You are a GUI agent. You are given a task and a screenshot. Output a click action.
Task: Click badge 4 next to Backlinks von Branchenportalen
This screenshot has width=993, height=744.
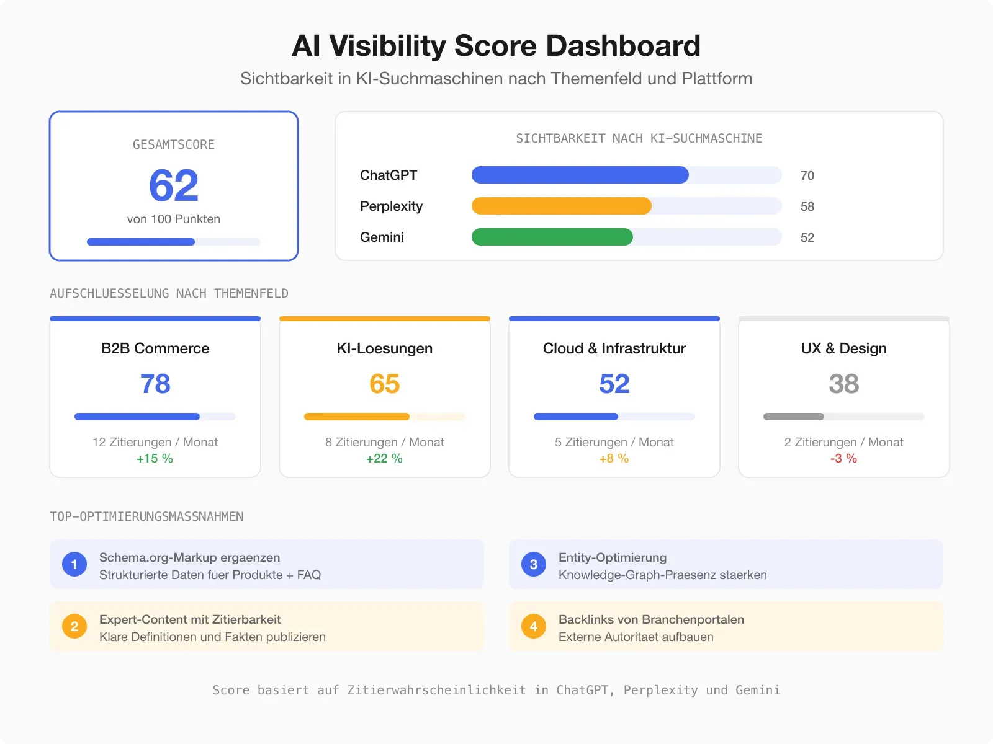pyautogui.click(x=533, y=626)
